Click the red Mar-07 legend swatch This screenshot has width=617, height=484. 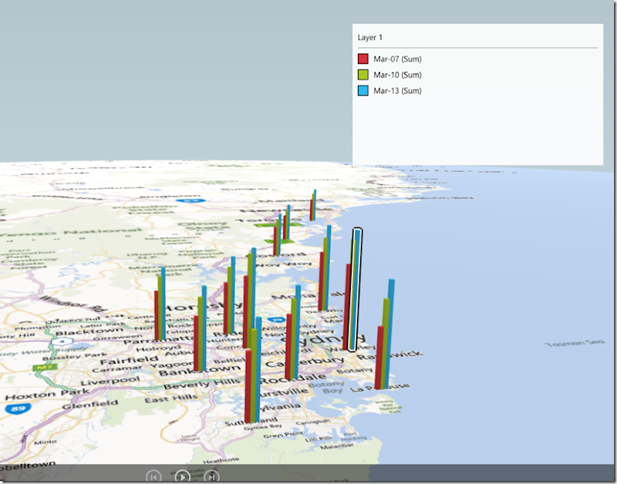click(x=363, y=59)
